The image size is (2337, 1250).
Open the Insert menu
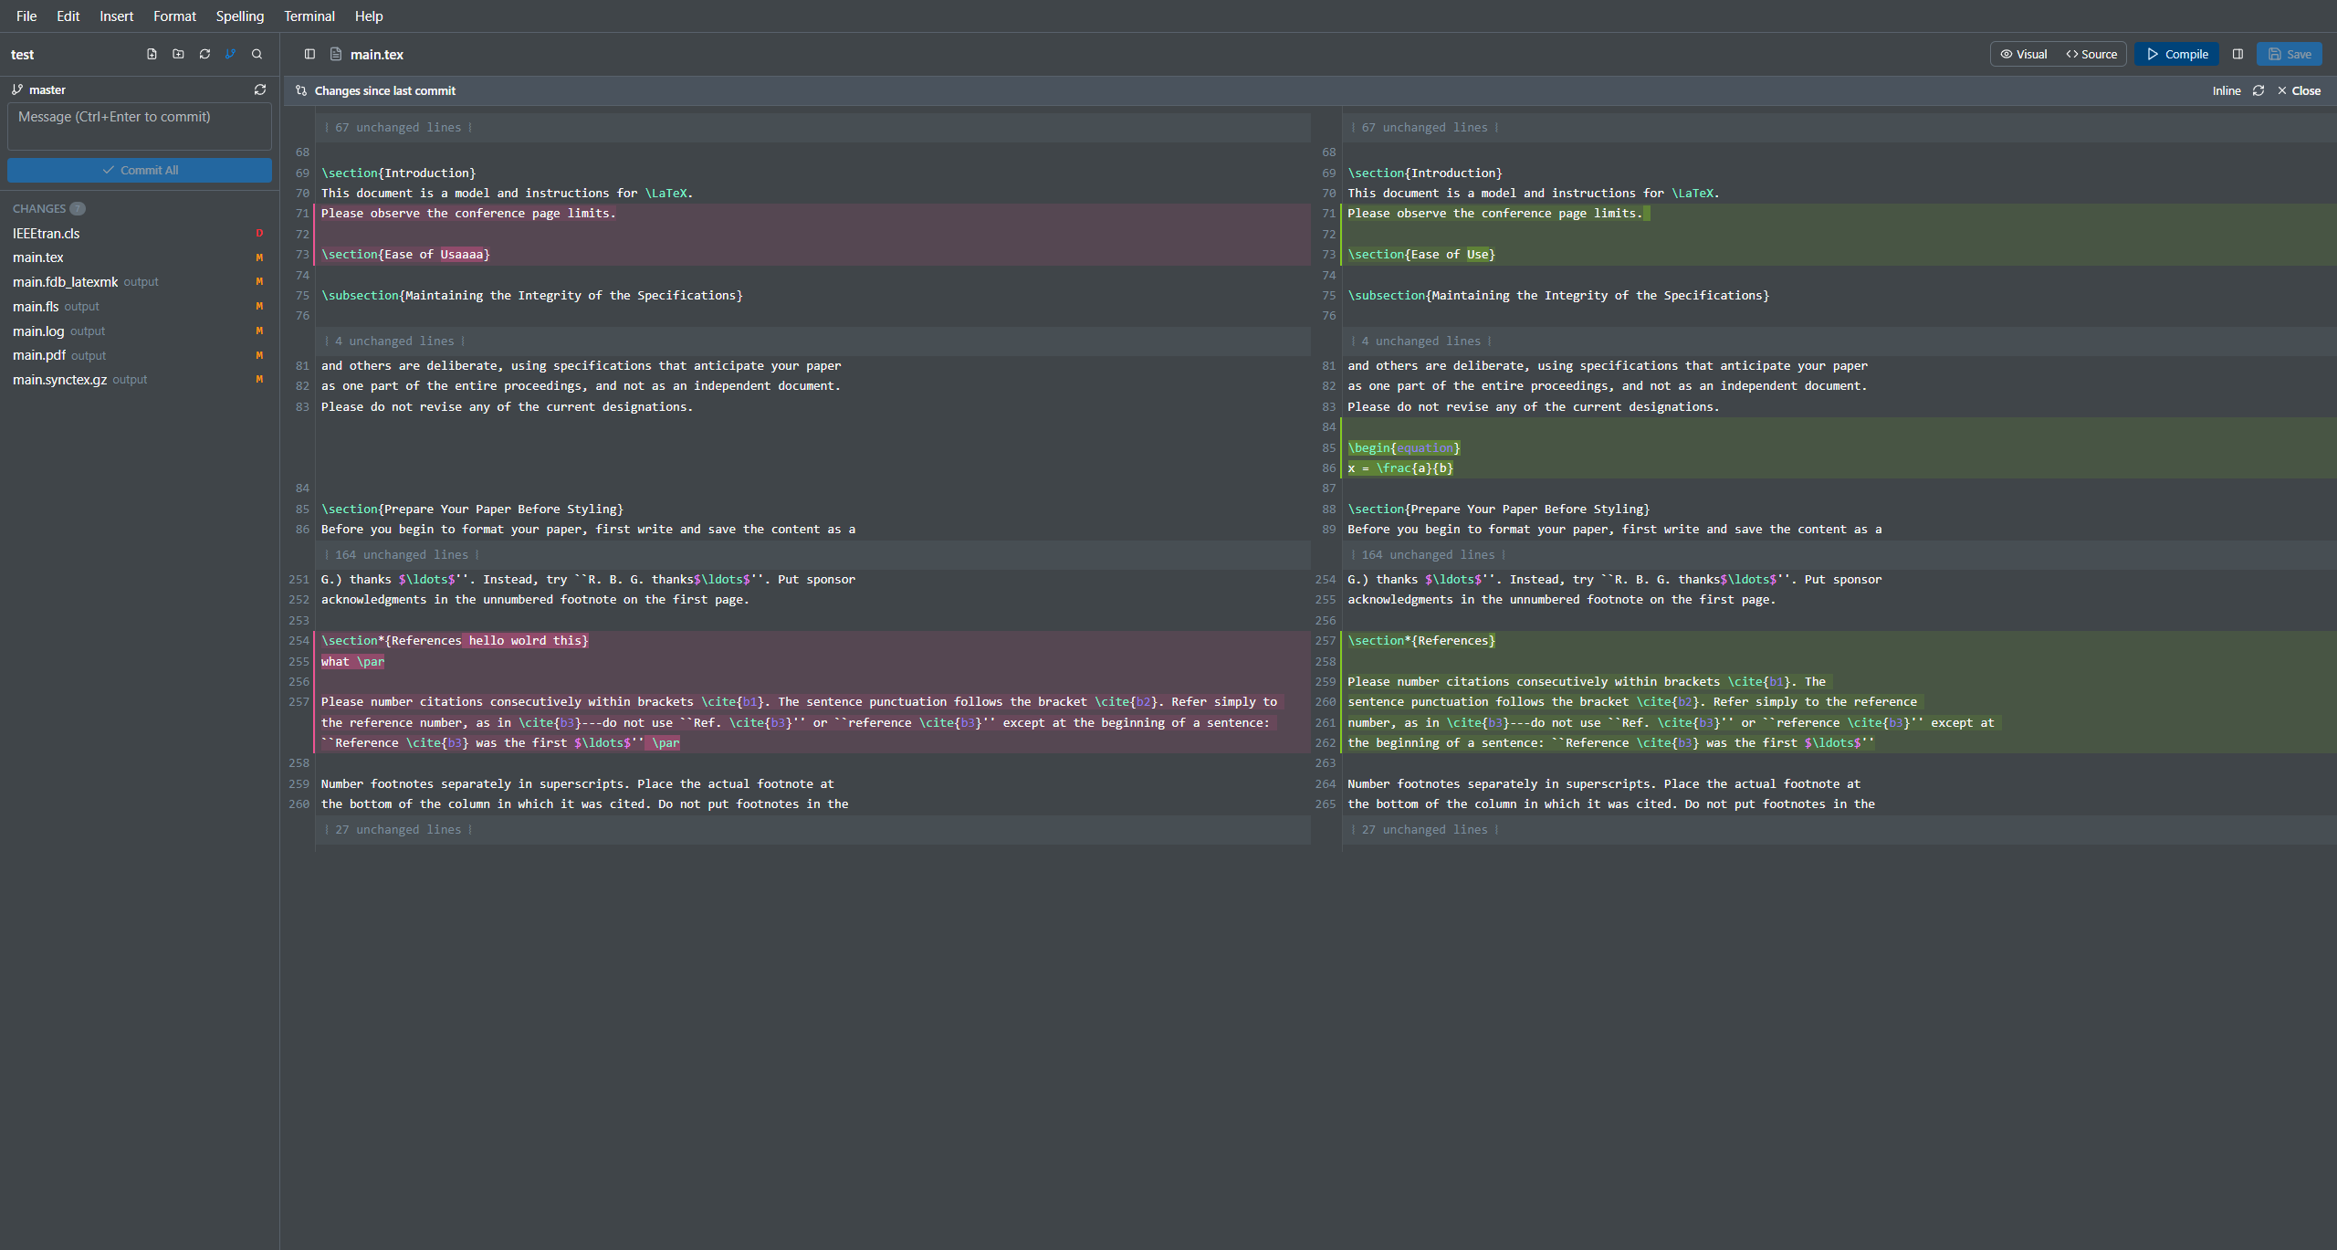coord(116,16)
